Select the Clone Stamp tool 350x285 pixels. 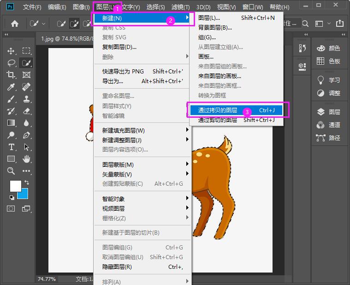point(26,99)
